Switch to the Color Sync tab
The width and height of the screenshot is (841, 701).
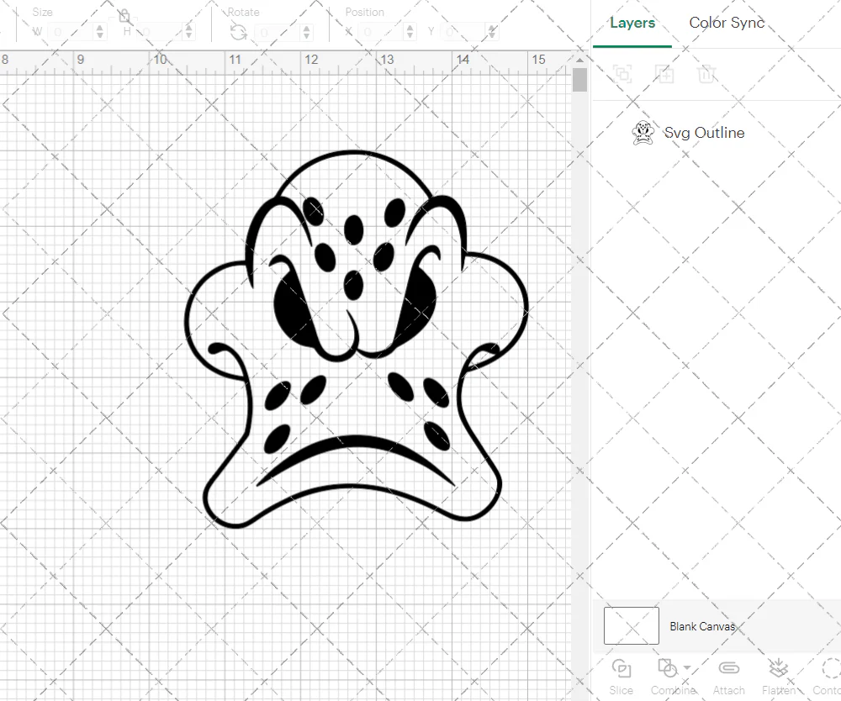tap(727, 23)
